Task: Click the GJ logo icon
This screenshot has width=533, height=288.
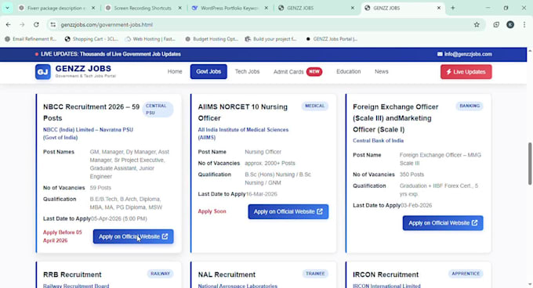Action: click(43, 72)
